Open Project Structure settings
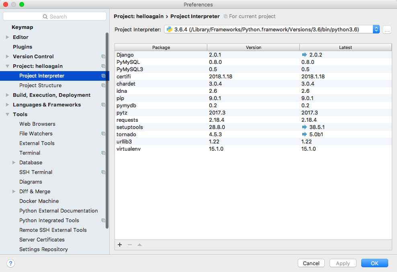The width and height of the screenshot is (397, 272). point(40,85)
